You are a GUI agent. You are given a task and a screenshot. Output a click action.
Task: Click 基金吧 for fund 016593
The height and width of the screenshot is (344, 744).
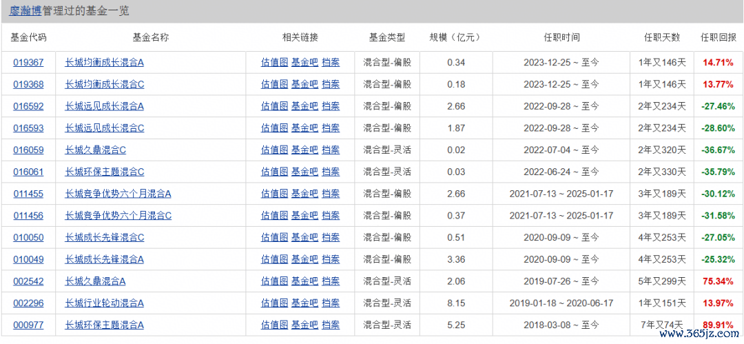304,128
